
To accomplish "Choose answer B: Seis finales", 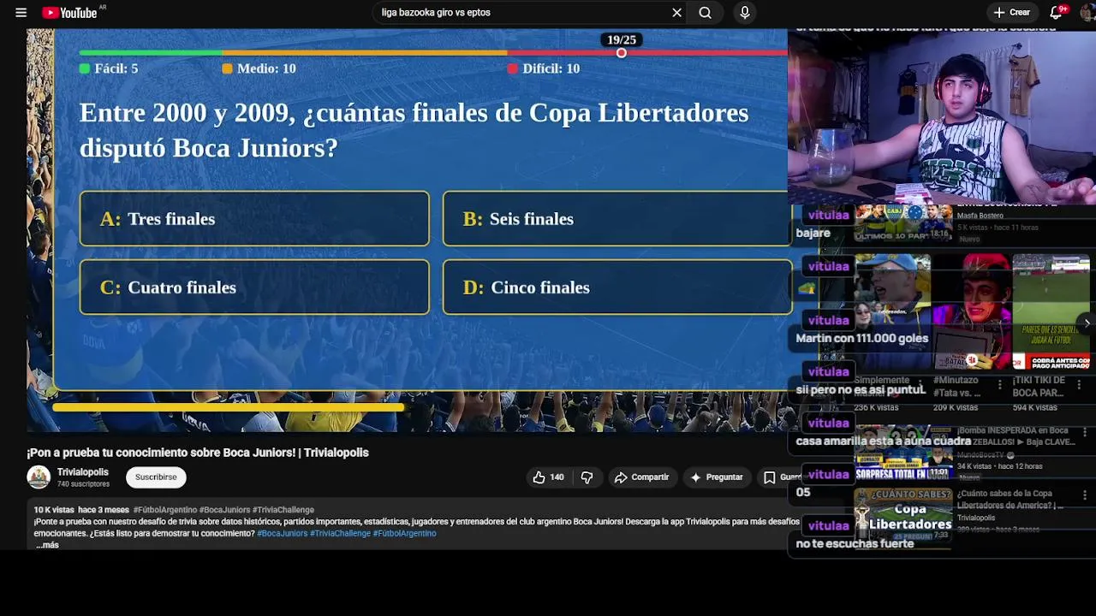I will (x=616, y=219).
